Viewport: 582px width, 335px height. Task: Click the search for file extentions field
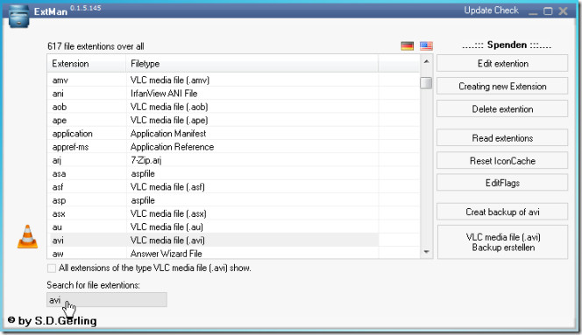[x=107, y=300]
